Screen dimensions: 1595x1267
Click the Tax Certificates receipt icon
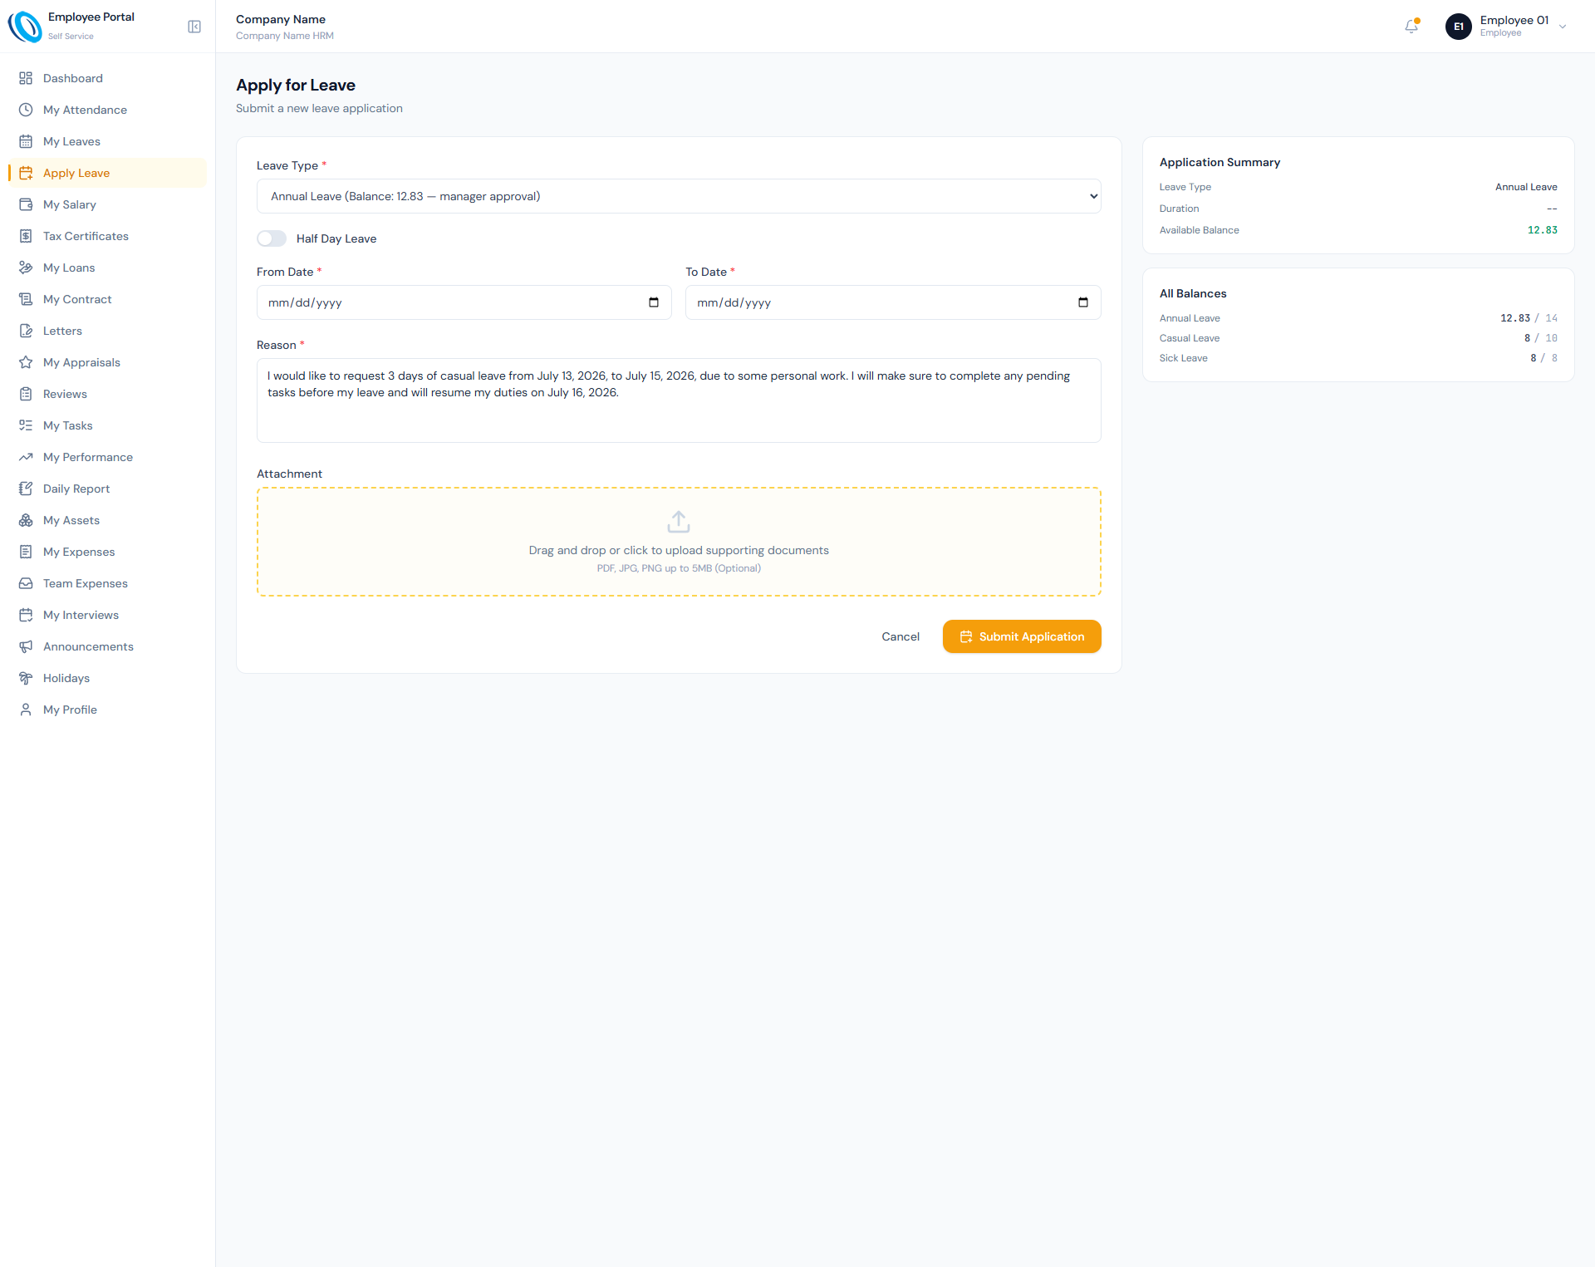click(26, 236)
